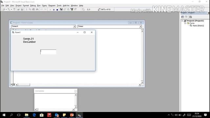Close the Project Explorer panel
Image resolution: width=210 pixels, height=118 pixels.
[x=209, y=13]
